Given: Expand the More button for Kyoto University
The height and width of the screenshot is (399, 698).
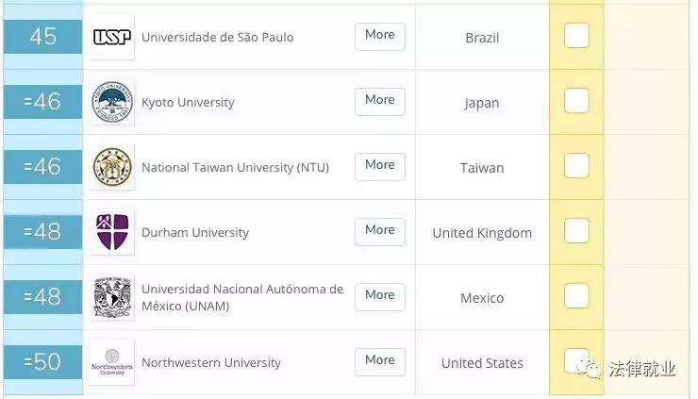Looking at the screenshot, I should pyautogui.click(x=380, y=101).
